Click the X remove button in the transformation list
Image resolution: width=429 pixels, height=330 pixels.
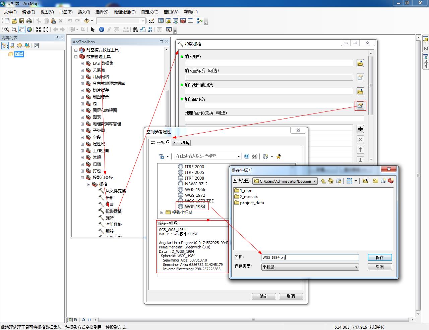pyautogui.click(x=360, y=139)
